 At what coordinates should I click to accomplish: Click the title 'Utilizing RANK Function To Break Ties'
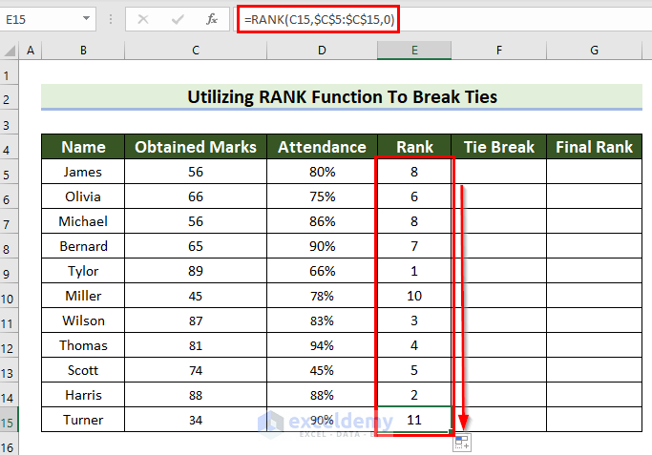pyautogui.click(x=342, y=96)
